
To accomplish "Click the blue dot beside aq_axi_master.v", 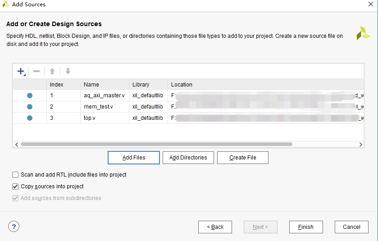I will point(30,95).
